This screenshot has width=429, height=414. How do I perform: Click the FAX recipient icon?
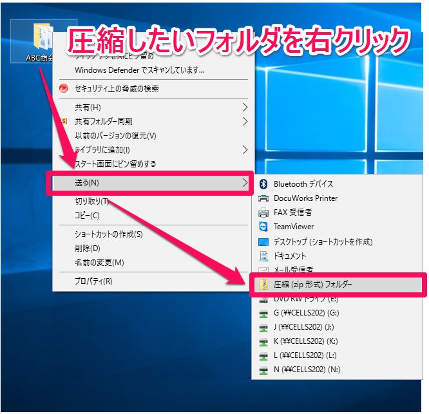[263, 212]
